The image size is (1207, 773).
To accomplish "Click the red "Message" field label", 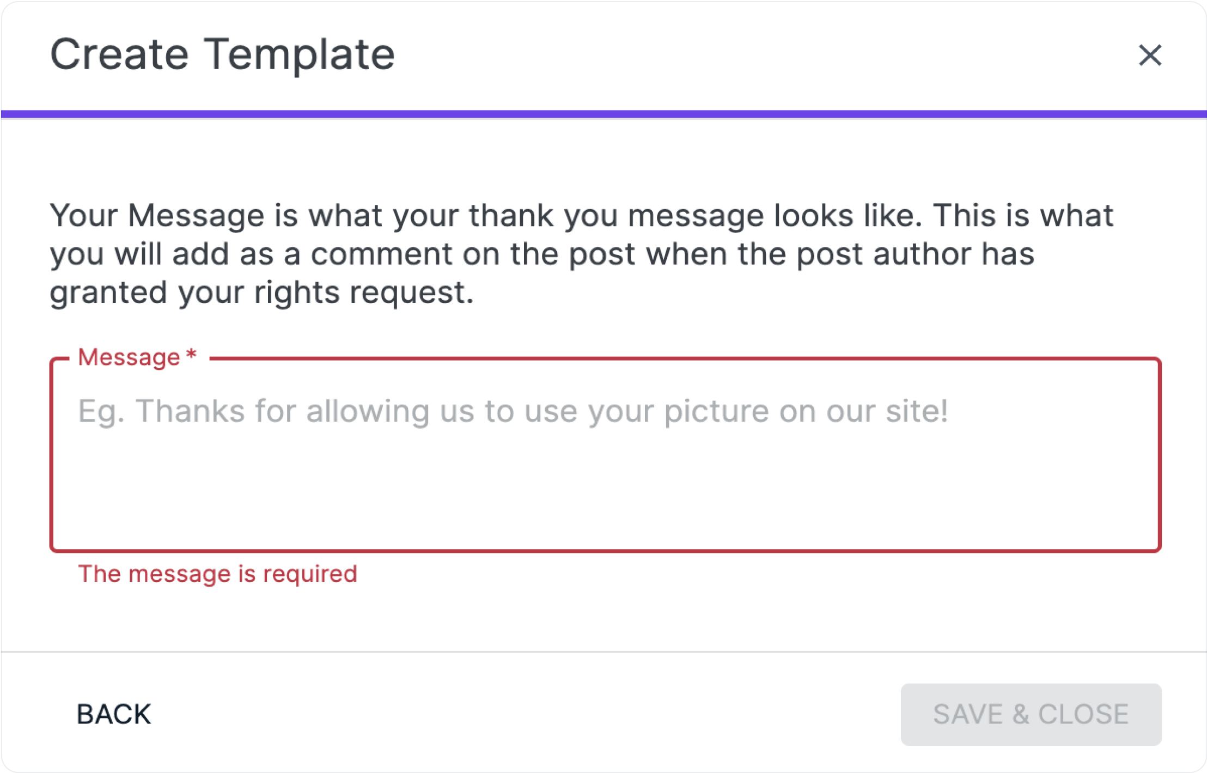I will tap(129, 357).
